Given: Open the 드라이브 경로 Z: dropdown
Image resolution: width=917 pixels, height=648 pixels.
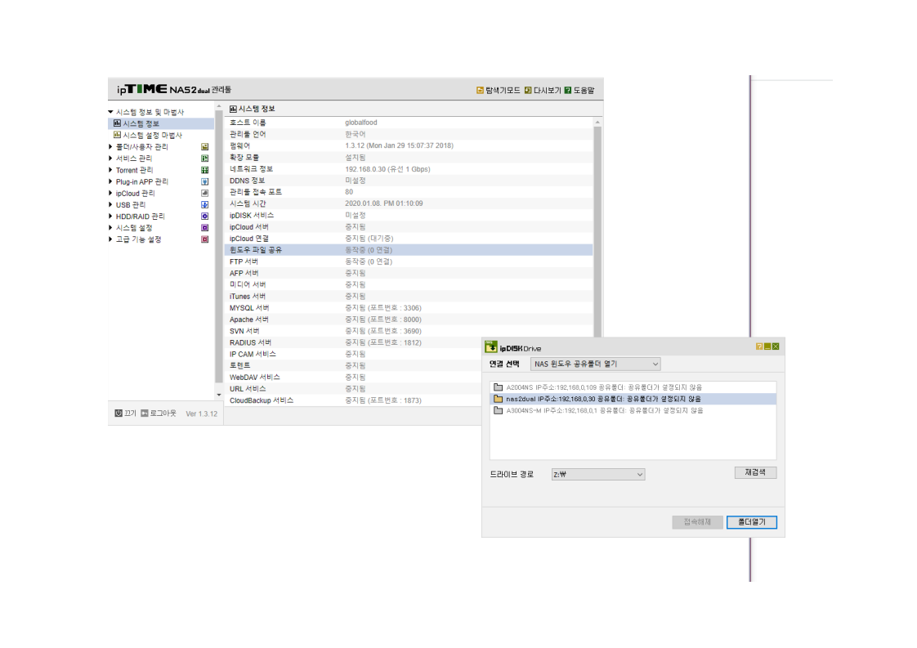Looking at the screenshot, I should point(597,474).
